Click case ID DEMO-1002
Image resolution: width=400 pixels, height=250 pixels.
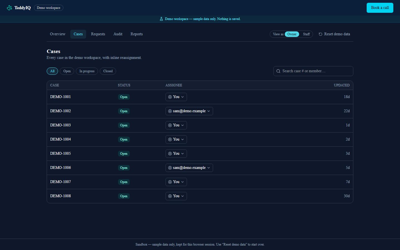pos(61,111)
